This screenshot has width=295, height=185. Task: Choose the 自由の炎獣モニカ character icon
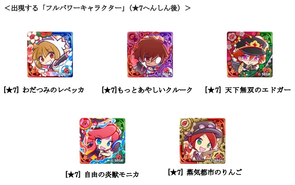[x=102, y=141]
